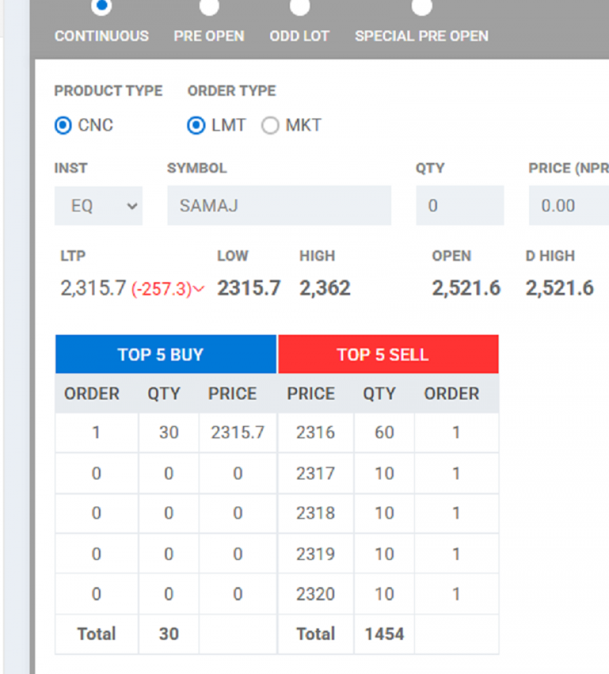Switch order type to MKT
609x674 pixels.
pos(270,126)
